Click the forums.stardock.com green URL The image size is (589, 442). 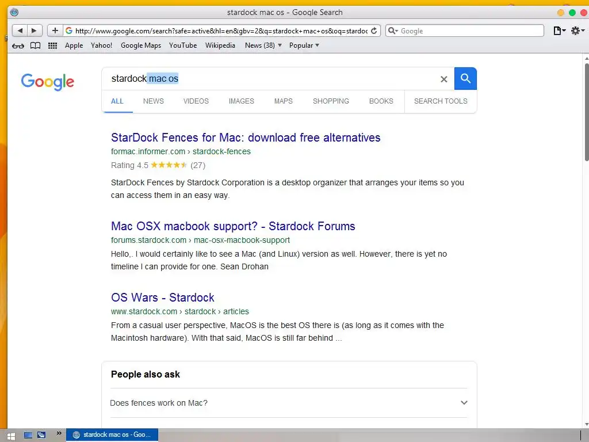[x=200, y=240]
